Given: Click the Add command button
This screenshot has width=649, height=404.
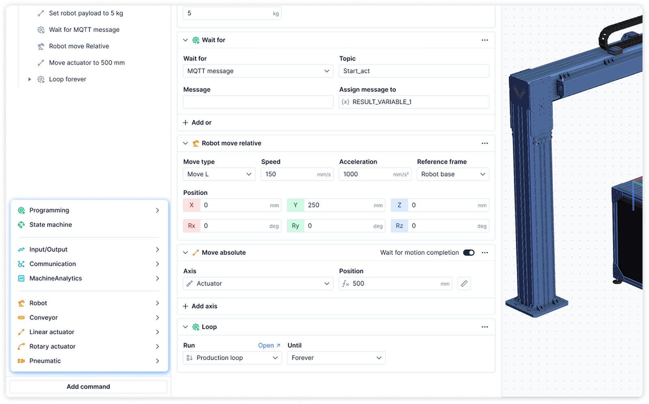Looking at the screenshot, I should [x=88, y=387].
